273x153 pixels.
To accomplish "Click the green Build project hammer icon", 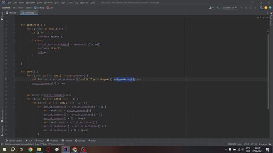I will coord(218,8).
